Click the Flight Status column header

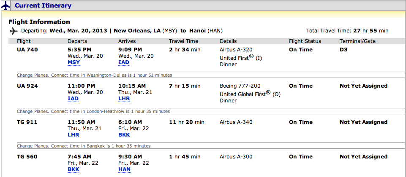(305, 41)
